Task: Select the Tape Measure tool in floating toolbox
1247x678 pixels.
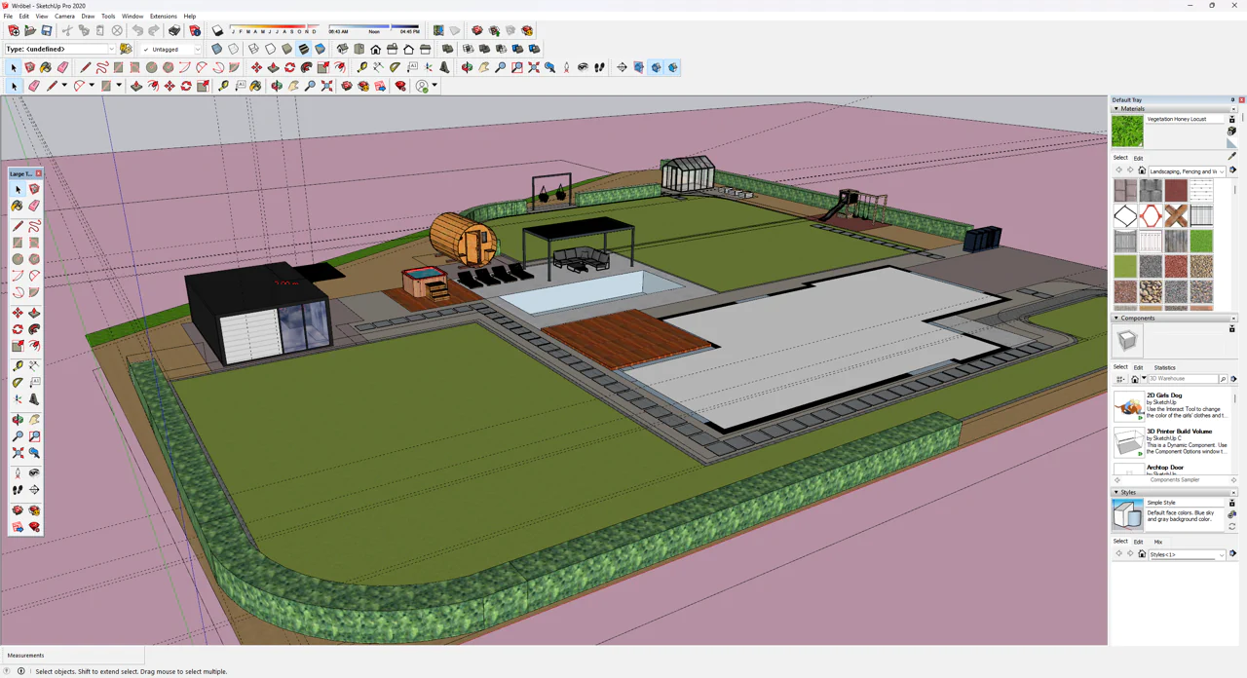Action: pyautogui.click(x=18, y=366)
